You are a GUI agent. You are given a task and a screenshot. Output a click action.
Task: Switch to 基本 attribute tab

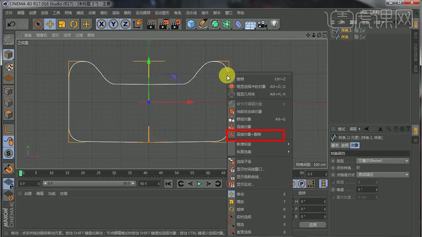tap(335, 146)
